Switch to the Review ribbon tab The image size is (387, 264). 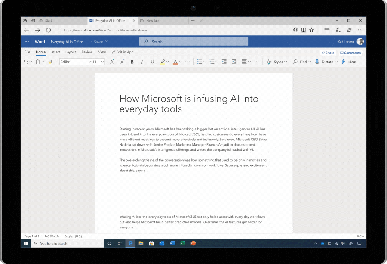87,52
